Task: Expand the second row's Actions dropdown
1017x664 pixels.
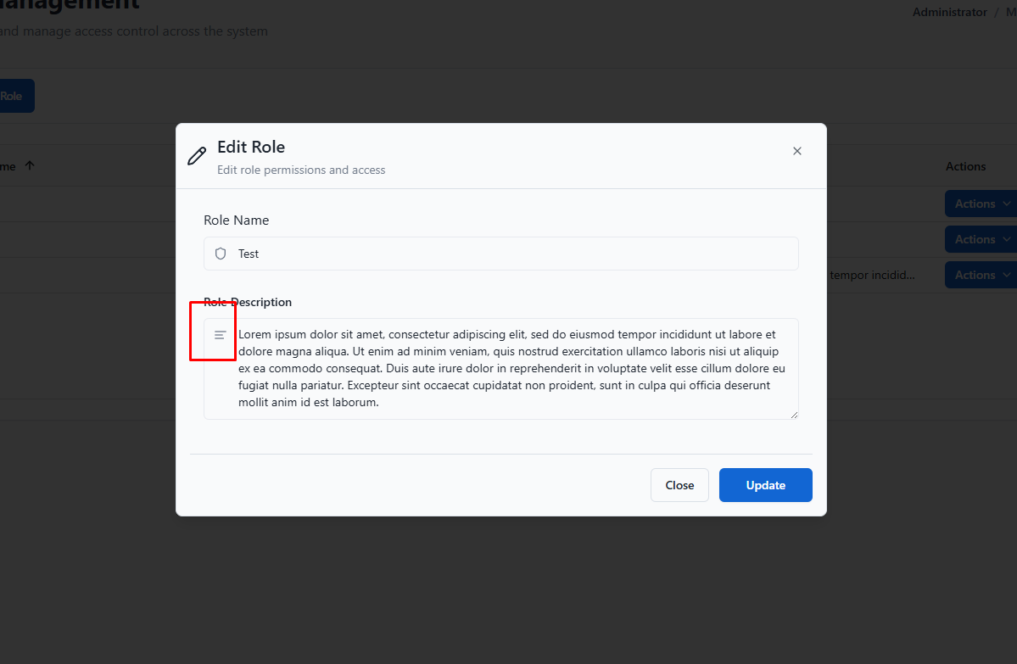Action: tap(981, 239)
